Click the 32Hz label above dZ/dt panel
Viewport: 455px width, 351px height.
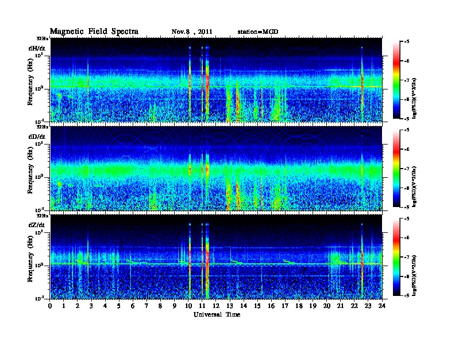click(x=43, y=216)
